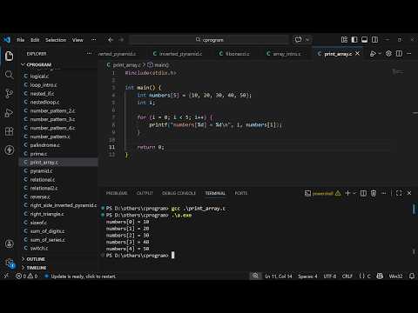This screenshot has width=418, height=313.
Task: Kill the terminal with trash icon
Action: [374, 193]
